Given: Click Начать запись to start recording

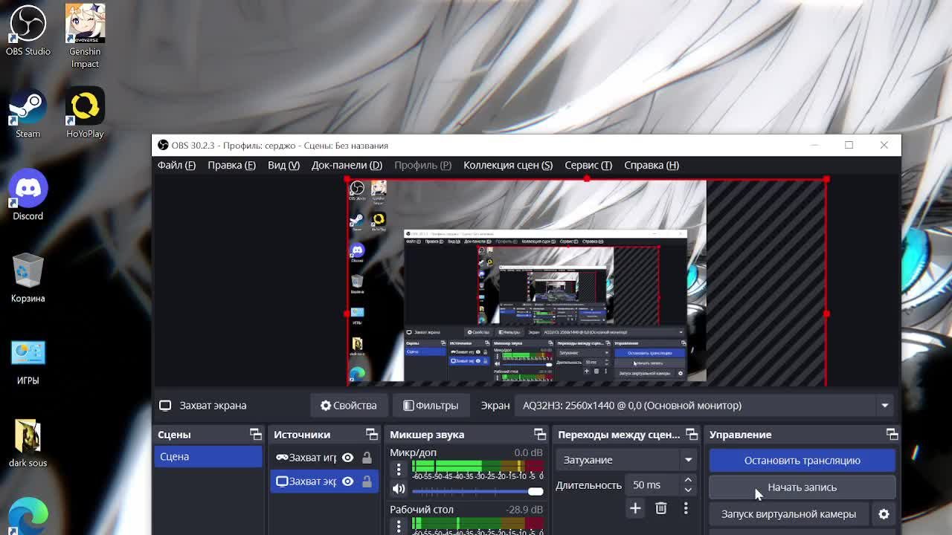Looking at the screenshot, I should [802, 487].
